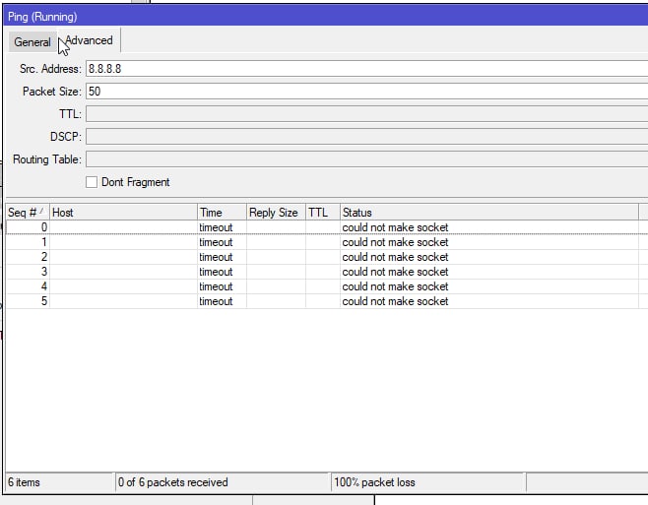648x505 pixels.
Task: Click the Ping (Running) title bar
Action: tap(326, 17)
